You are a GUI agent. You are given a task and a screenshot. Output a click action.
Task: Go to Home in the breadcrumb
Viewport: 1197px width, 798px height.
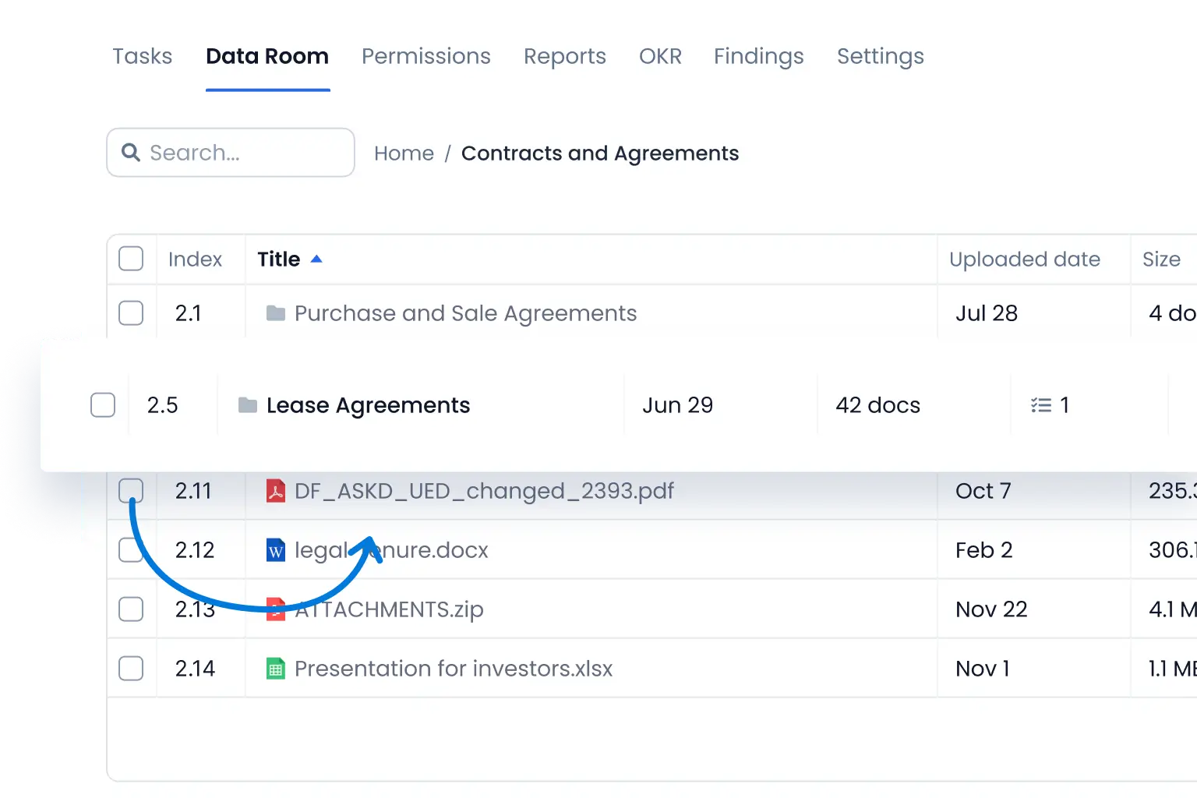tap(404, 154)
